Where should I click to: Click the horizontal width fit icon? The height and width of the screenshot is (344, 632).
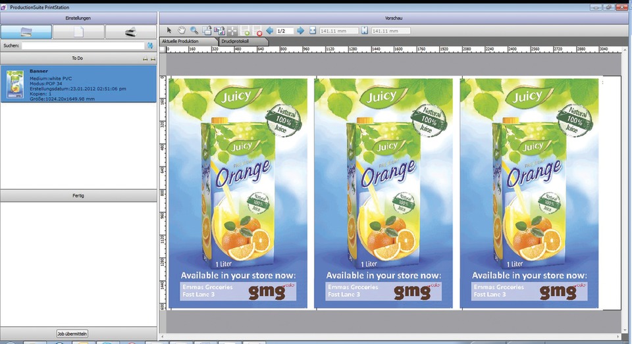pos(312,31)
